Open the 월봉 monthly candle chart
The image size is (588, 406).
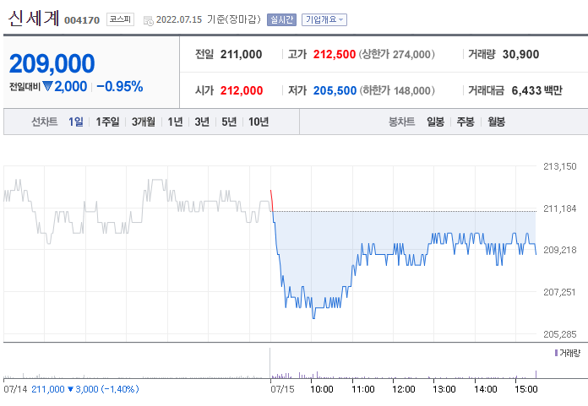496,122
